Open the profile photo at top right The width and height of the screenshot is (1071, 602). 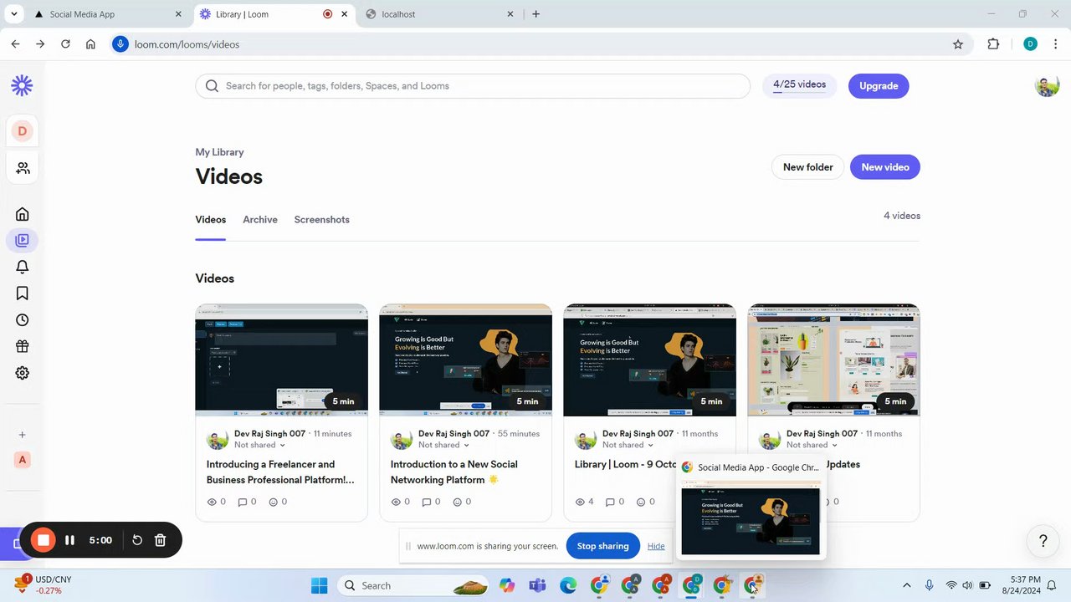[x=1047, y=85]
